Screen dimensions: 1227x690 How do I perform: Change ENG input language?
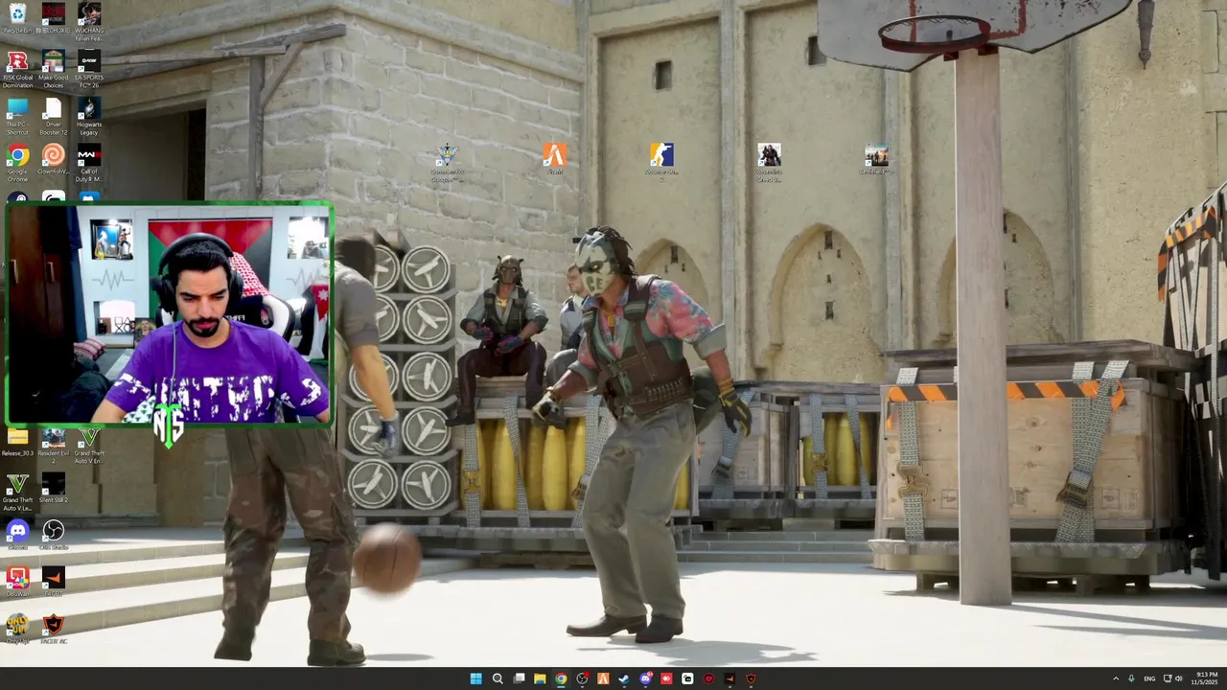coord(1149,678)
